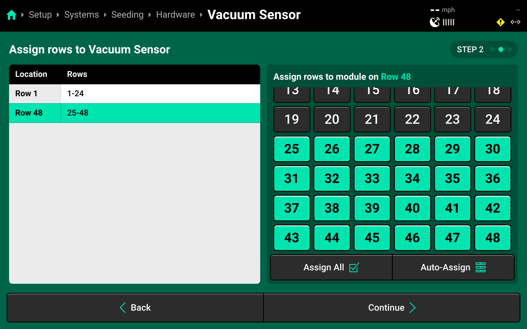Viewport: 527px width, 329px height.
Task: Click the Auto-Assign rows icon
Action: click(481, 268)
